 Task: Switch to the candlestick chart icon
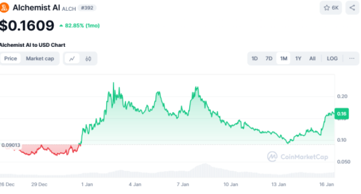click(x=88, y=59)
